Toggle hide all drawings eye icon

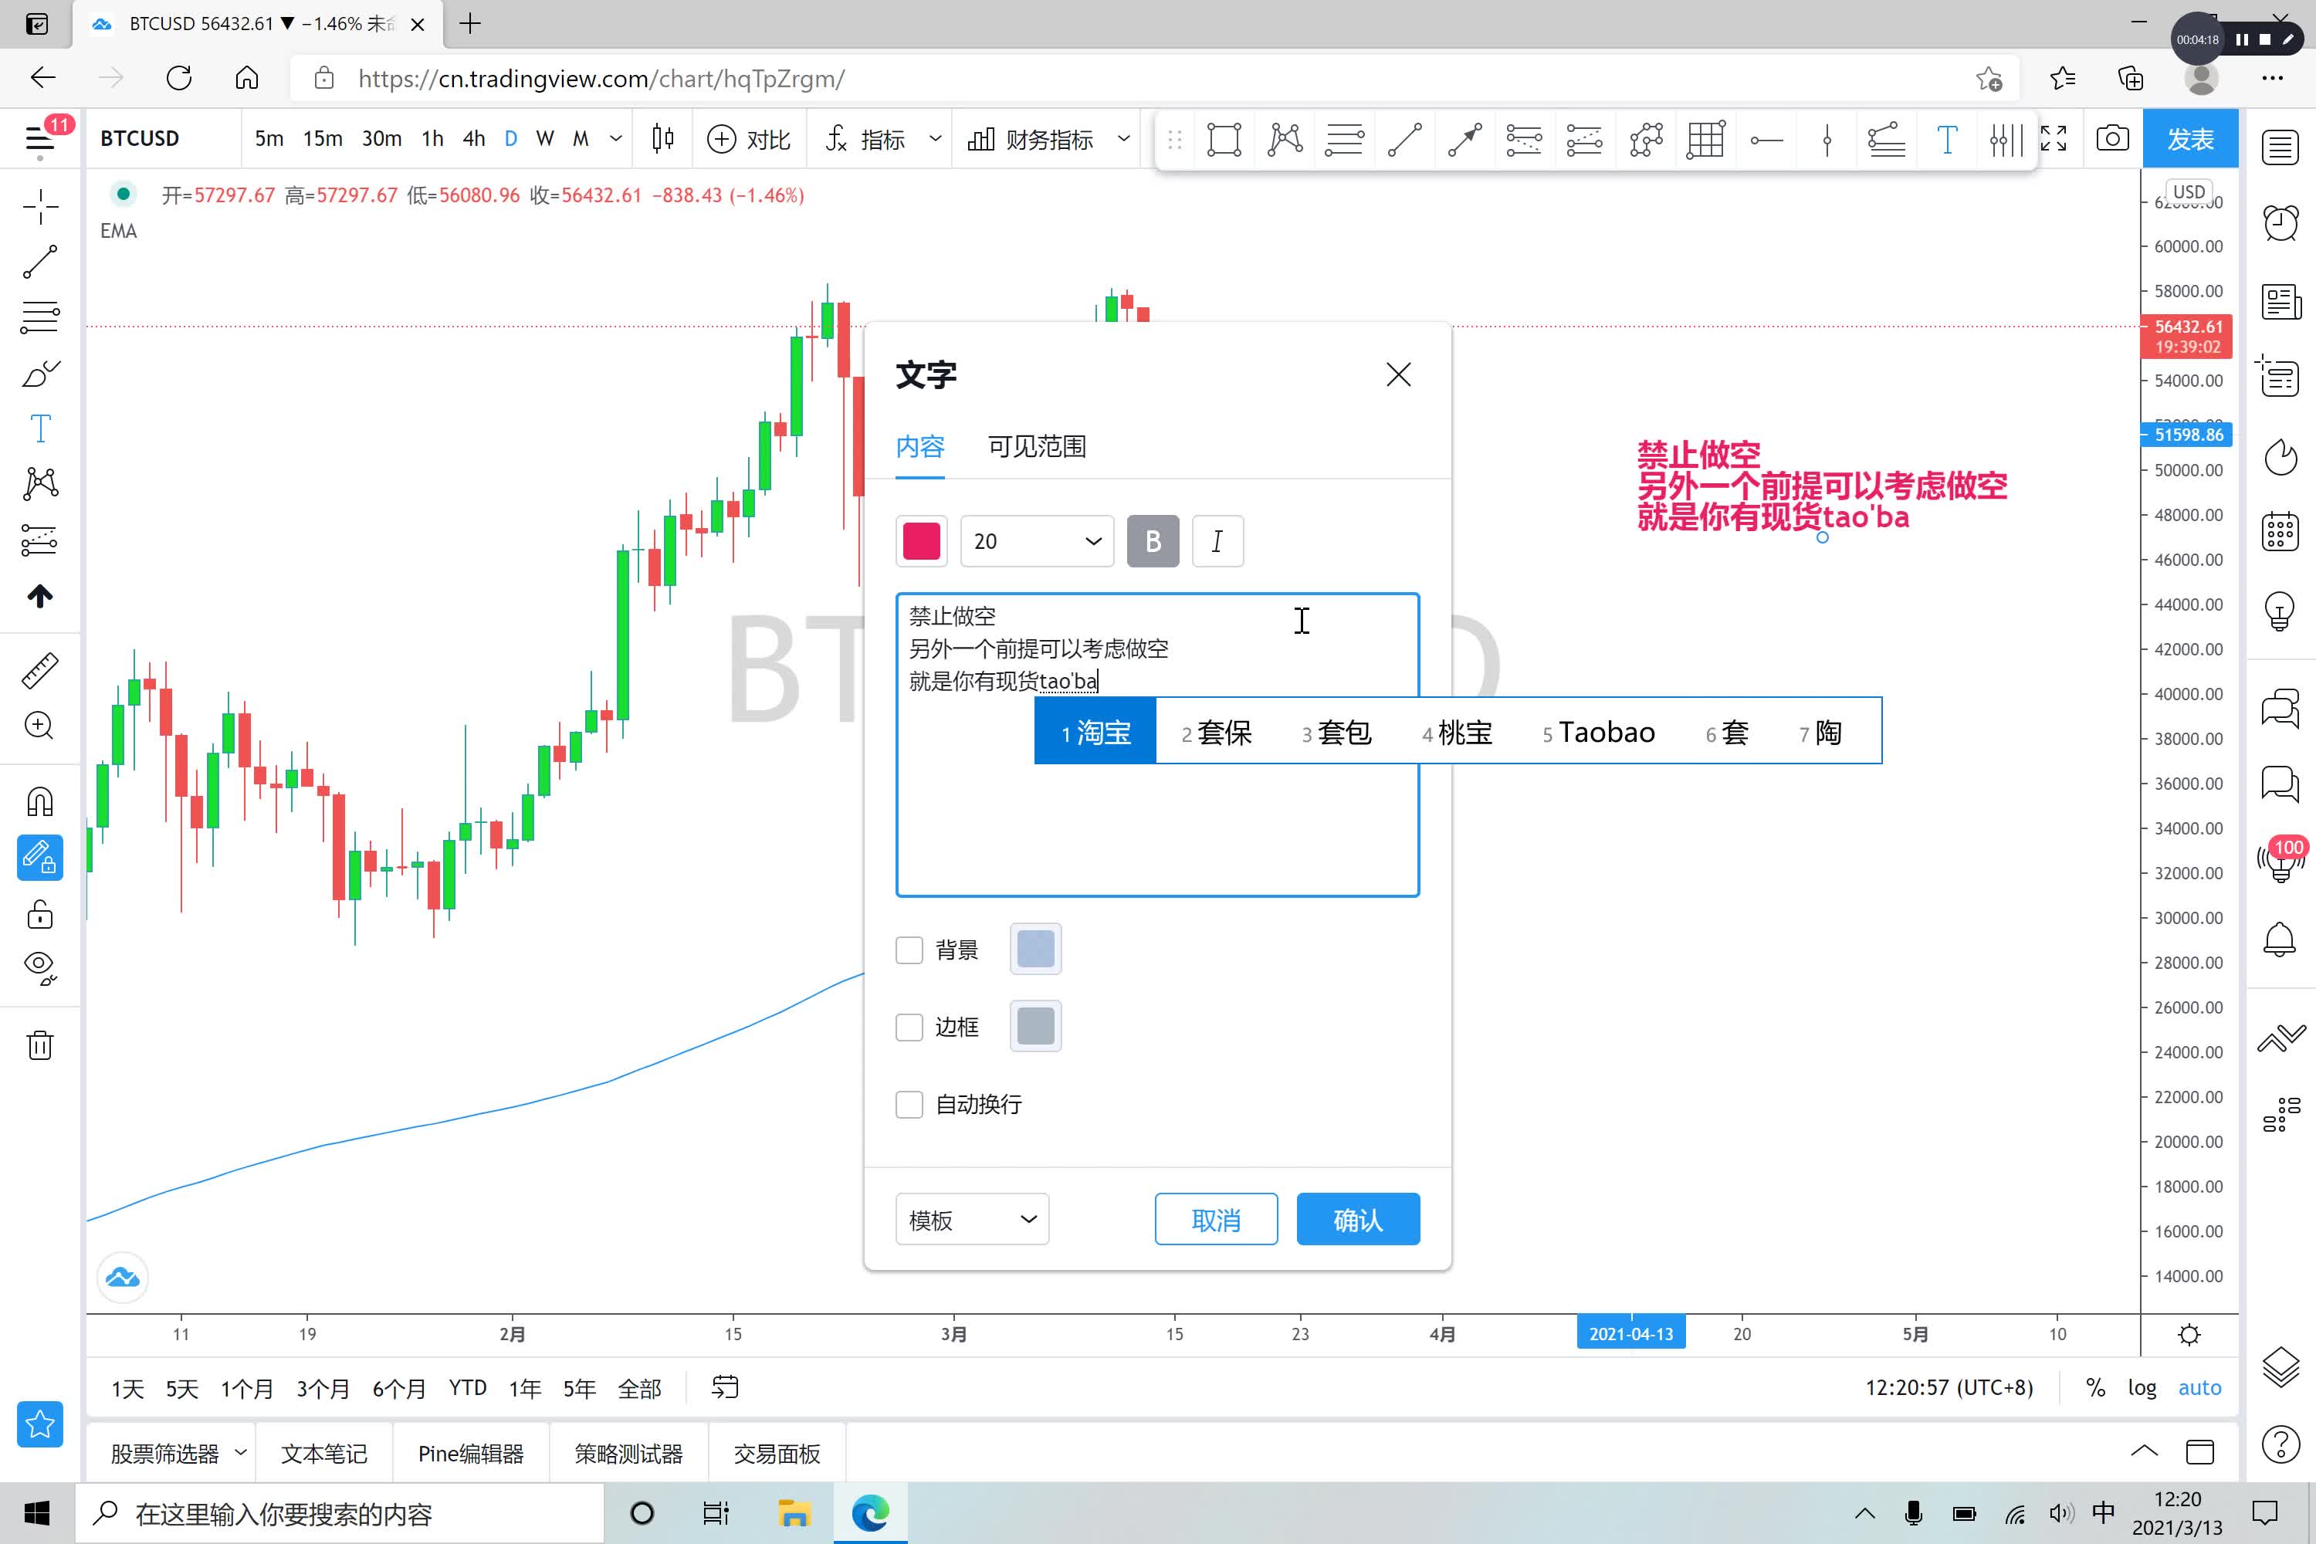point(39,969)
